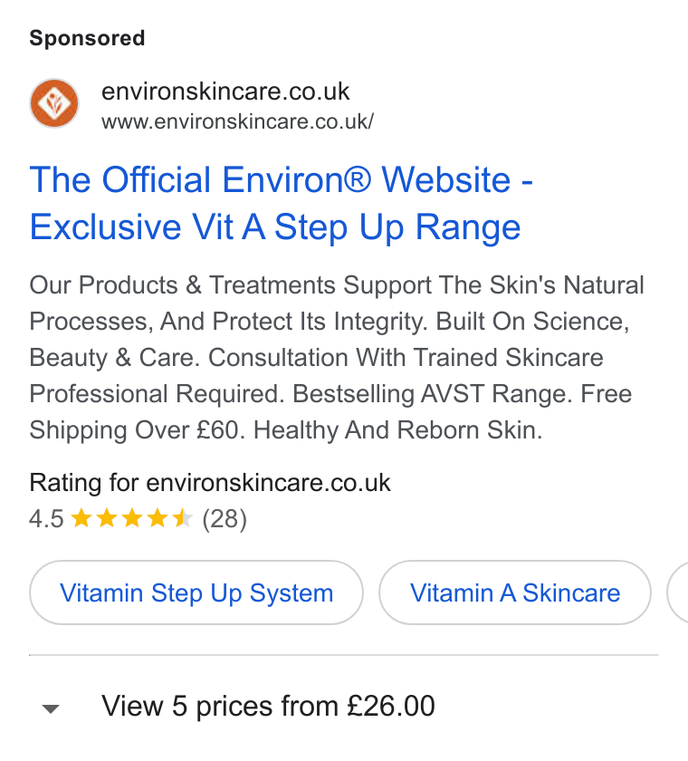This screenshot has height=761, width=688.
Task: Expand View 5 prices from £26.00
Action: tap(268, 706)
